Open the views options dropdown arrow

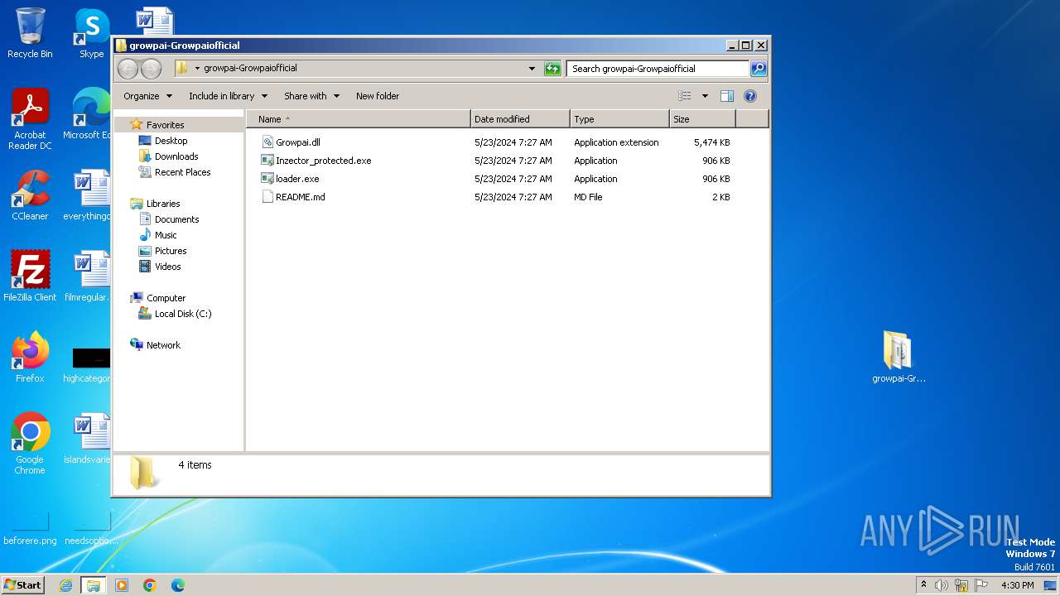(705, 96)
